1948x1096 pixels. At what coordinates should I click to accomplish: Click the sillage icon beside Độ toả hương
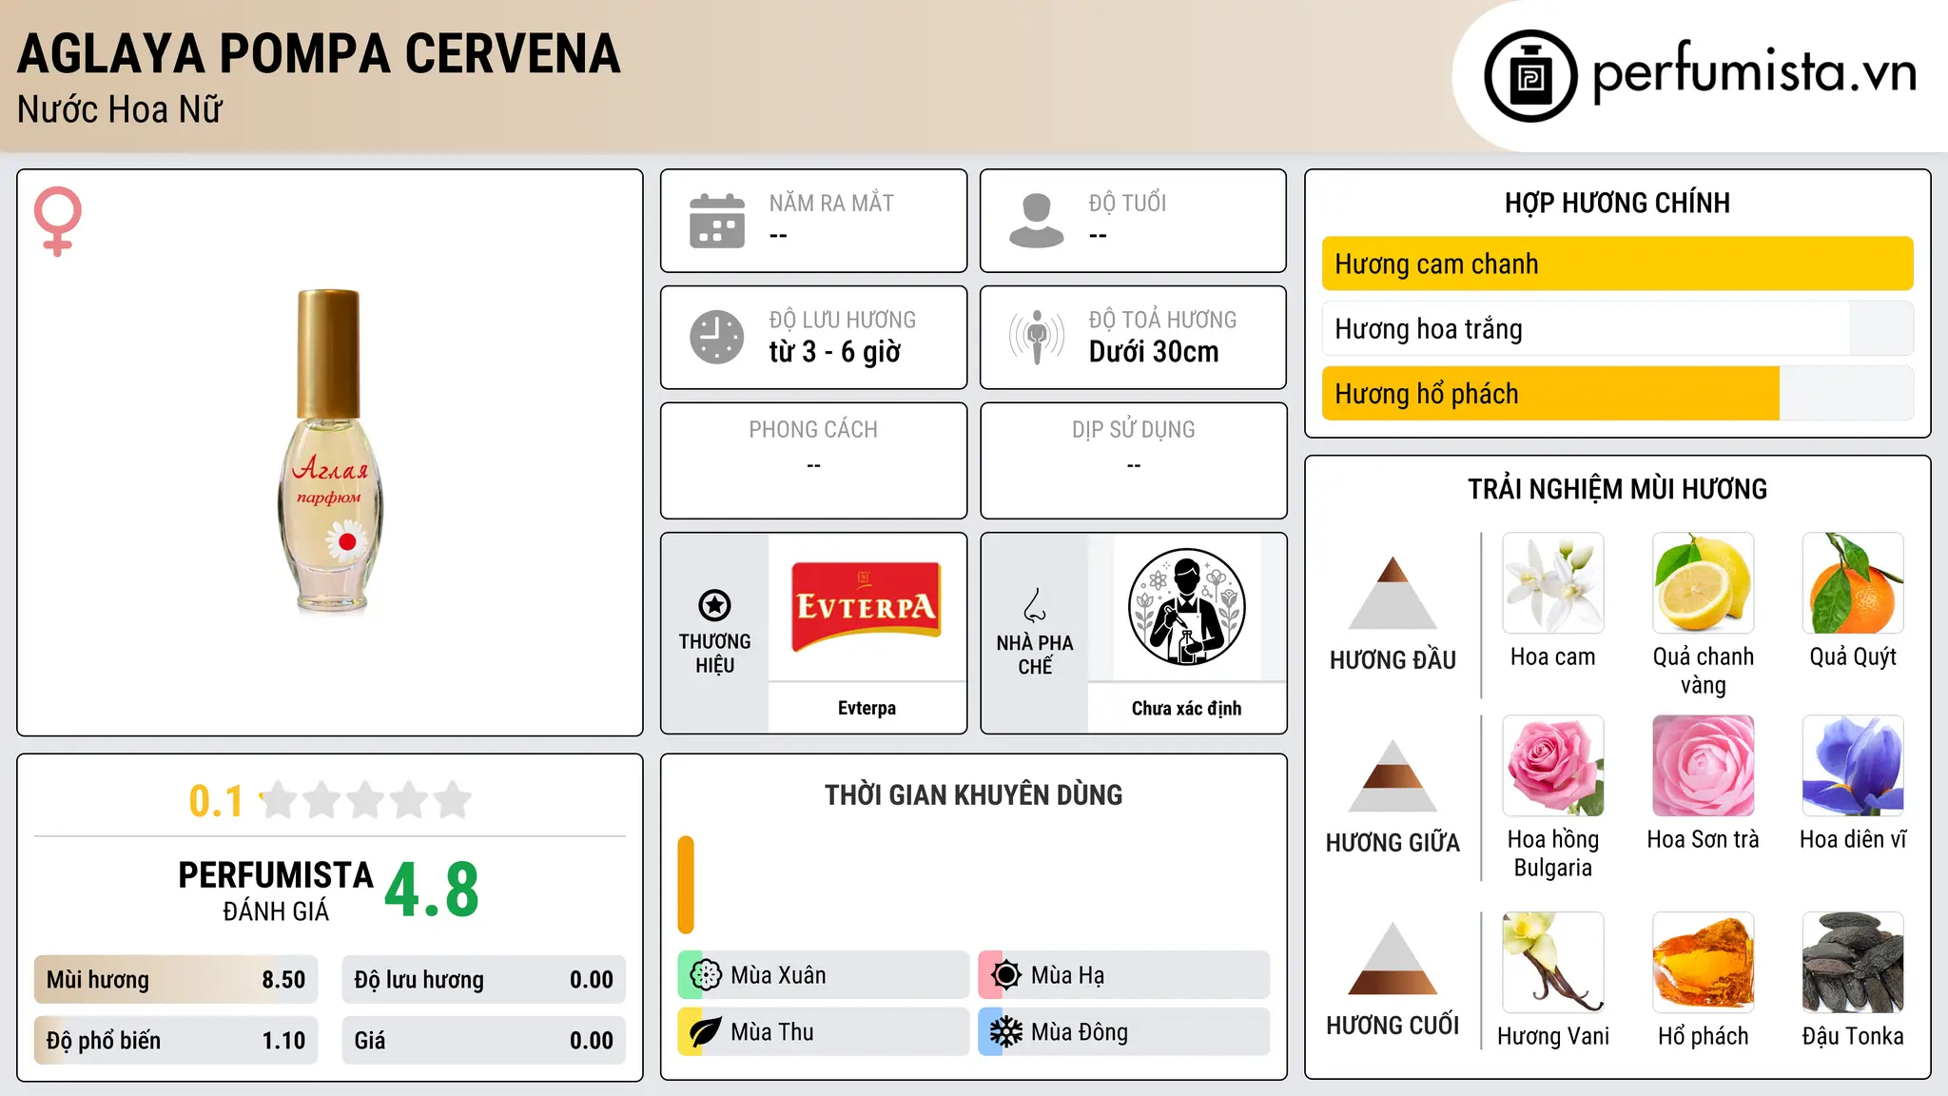(x=1037, y=337)
